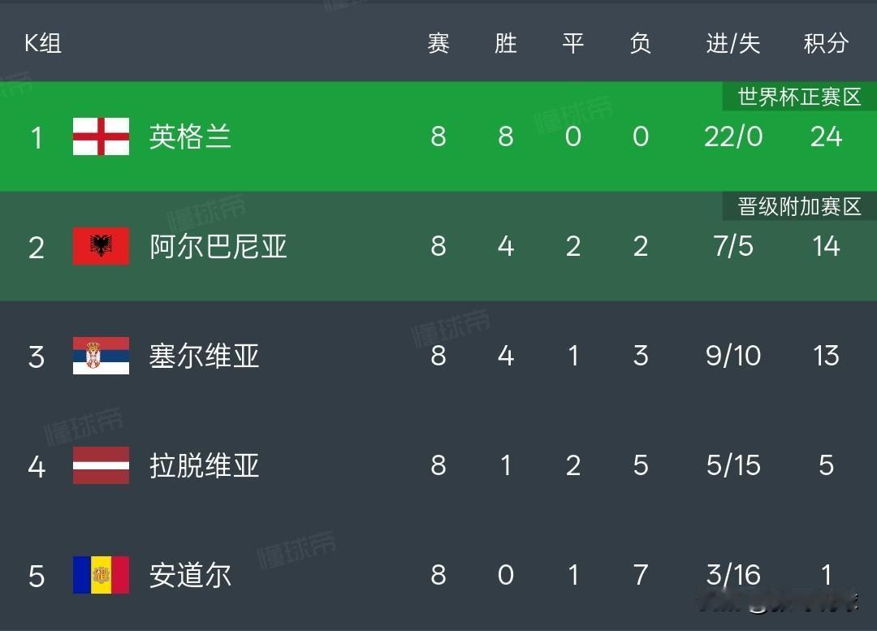Click Andorra's goal record 3/16
The image size is (877, 631).
tap(732, 574)
